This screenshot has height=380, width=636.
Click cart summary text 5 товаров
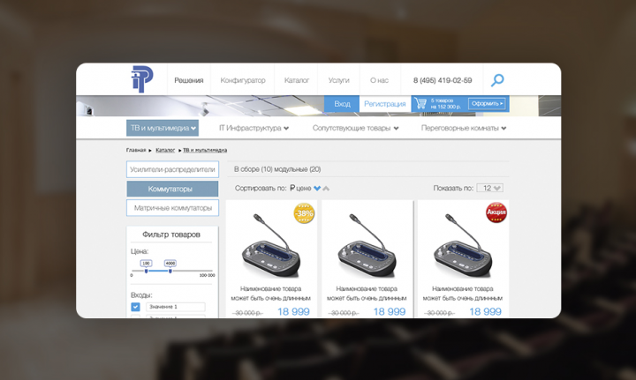[442, 101]
